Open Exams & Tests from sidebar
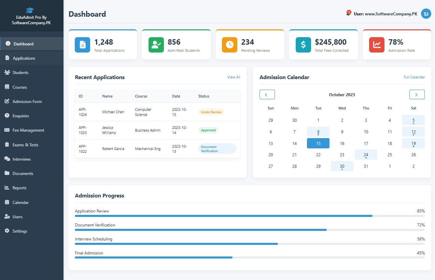 point(25,145)
